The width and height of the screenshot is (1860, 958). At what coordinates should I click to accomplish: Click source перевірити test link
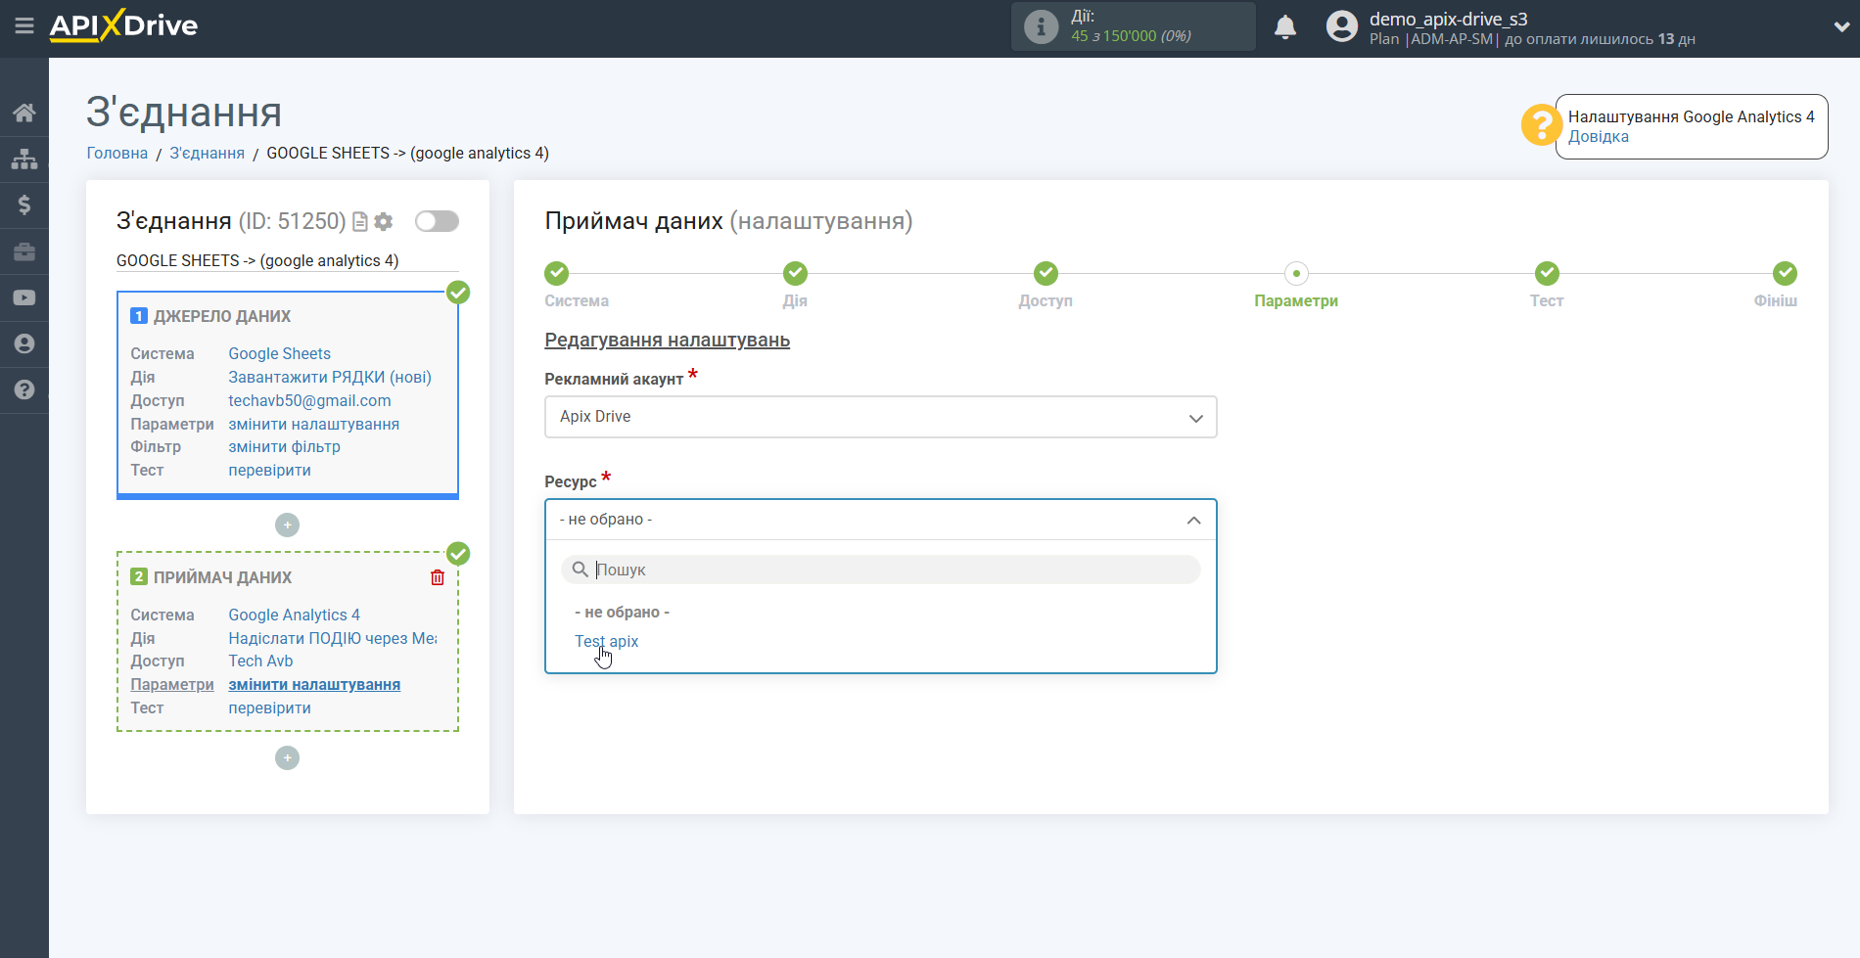point(269,471)
